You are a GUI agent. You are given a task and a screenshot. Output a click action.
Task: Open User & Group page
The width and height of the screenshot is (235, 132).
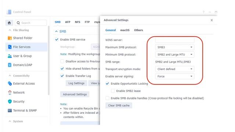tap(26, 56)
